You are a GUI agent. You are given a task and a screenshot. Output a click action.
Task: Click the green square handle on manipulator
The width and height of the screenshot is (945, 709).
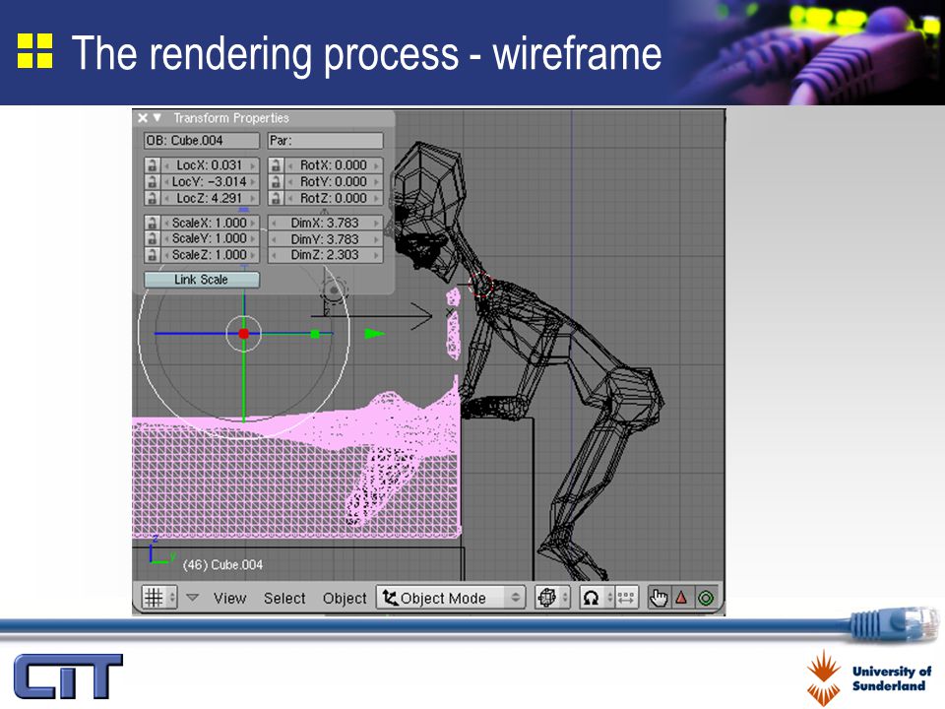tap(315, 334)
